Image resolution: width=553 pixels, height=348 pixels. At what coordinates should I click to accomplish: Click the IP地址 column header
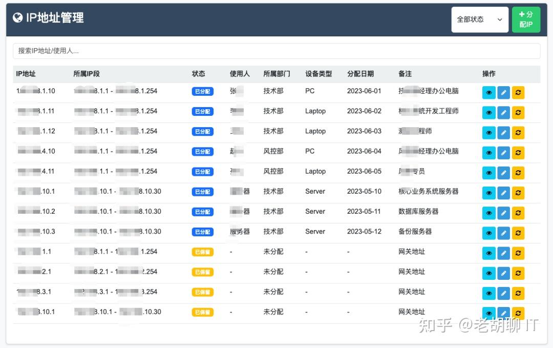(26, 74)
